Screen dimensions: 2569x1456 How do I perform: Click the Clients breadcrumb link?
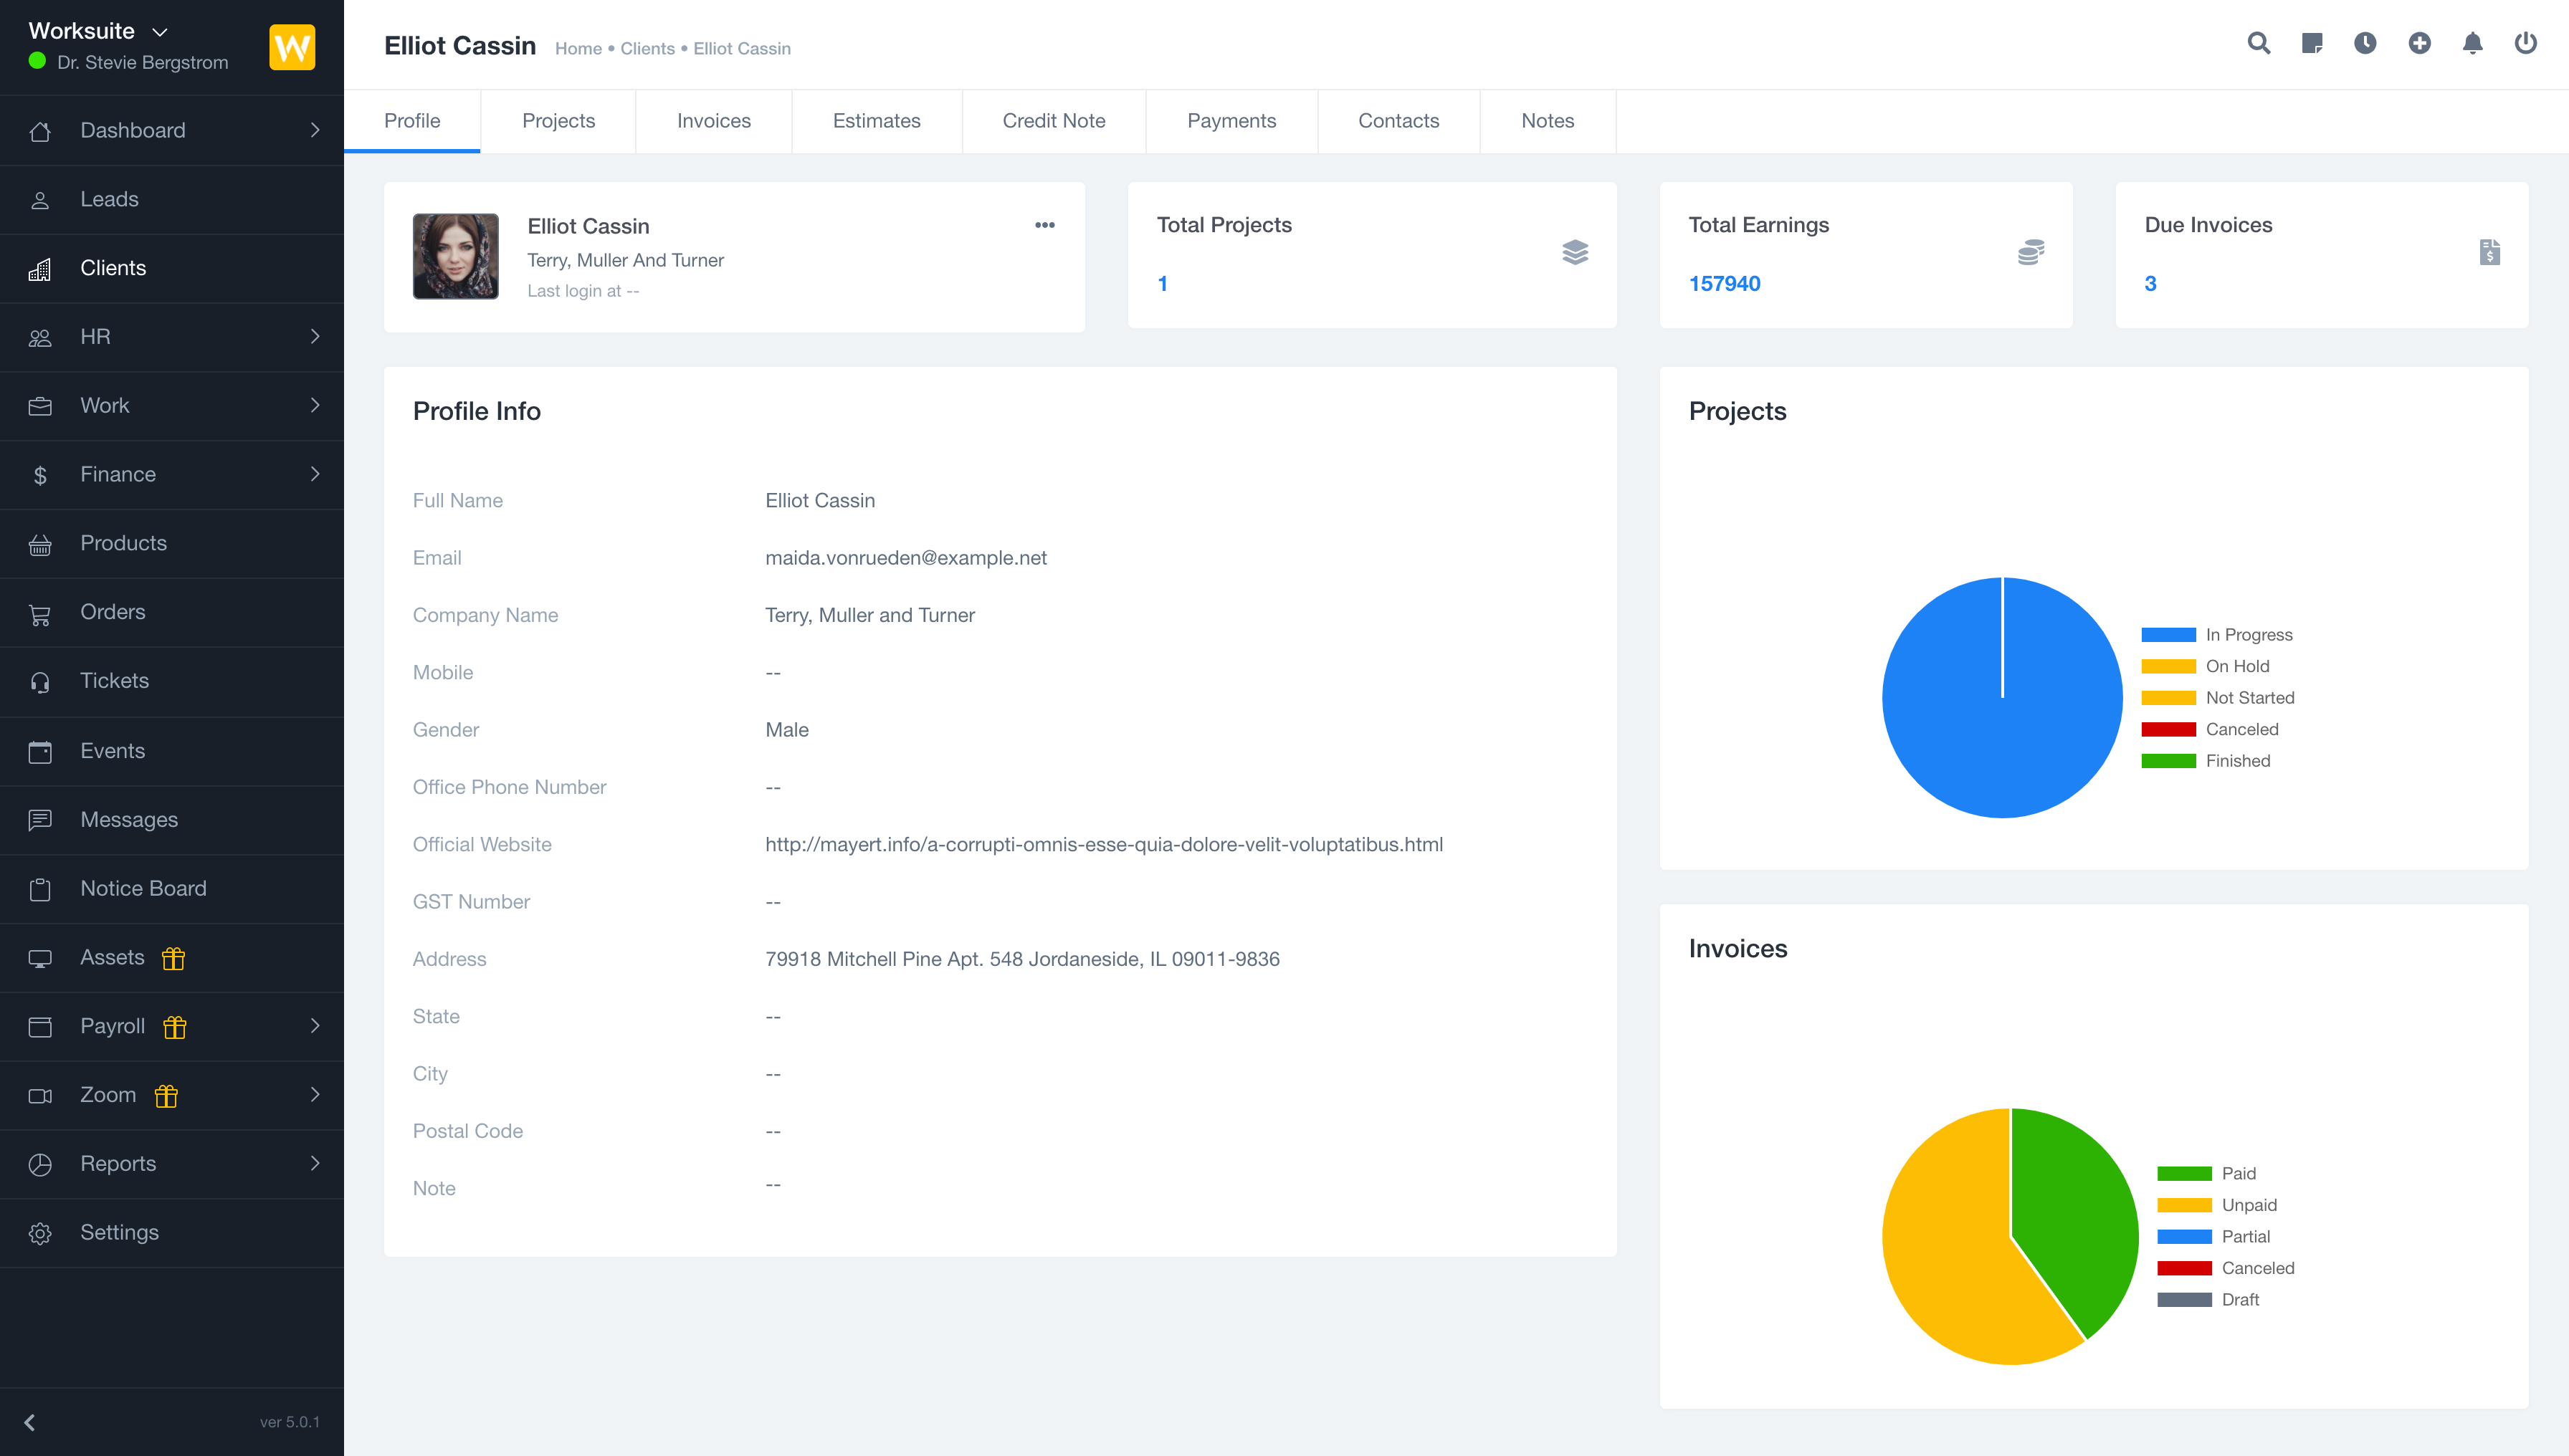647,48
